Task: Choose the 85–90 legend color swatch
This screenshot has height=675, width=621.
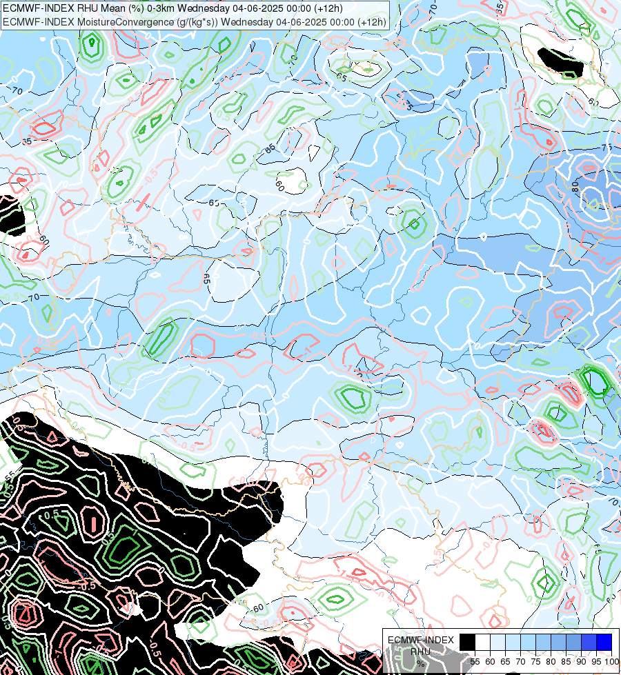Action: pyautogui.click(x=573, y=642)
